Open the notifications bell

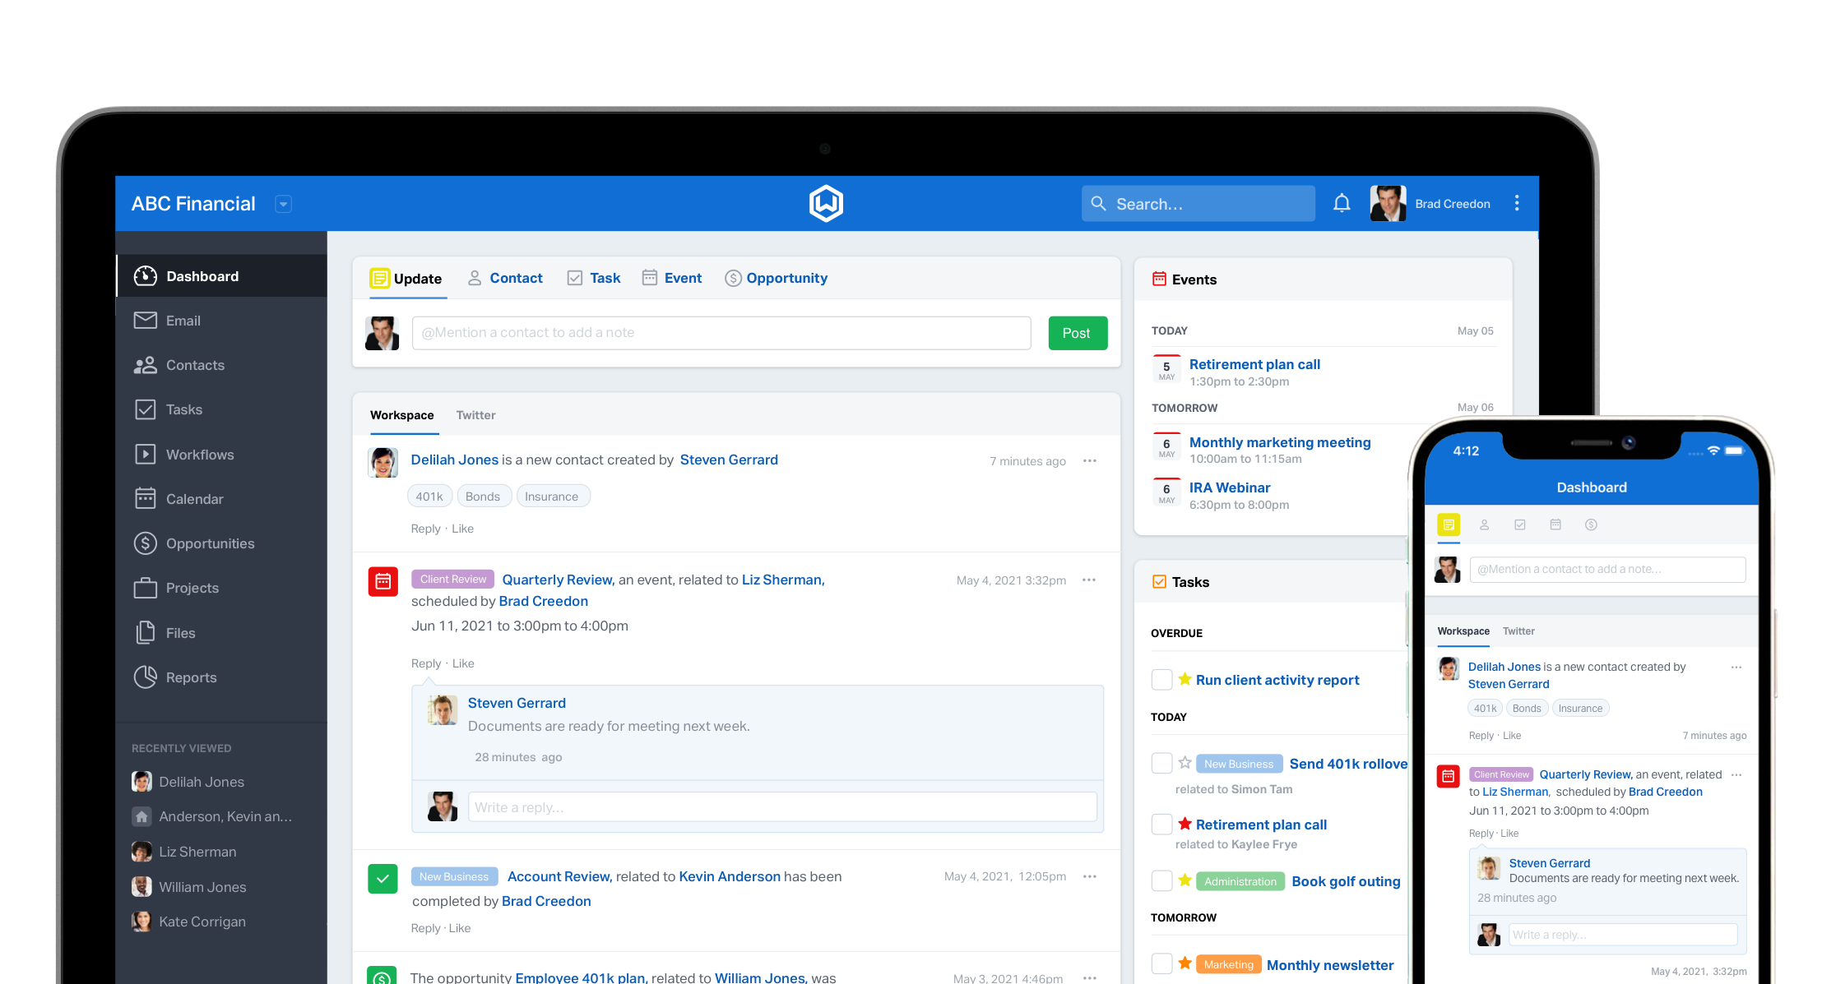pyautogui.click(x=1342, y=203)
